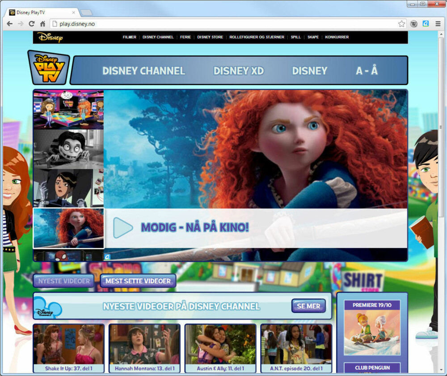Bookmark the page with the star icon
The image size is (447, 376).
pyautogui.click(x=402, y=24)
